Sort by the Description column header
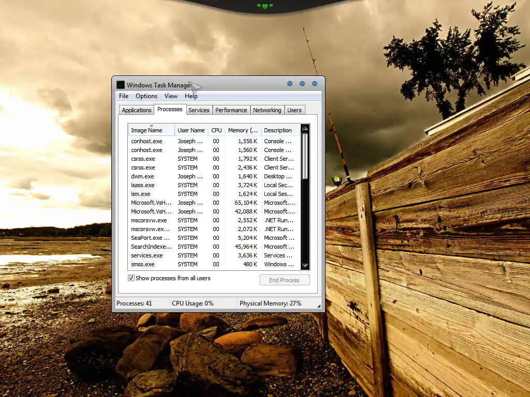Screen dimensions: 530x397 tap(281, 130)
